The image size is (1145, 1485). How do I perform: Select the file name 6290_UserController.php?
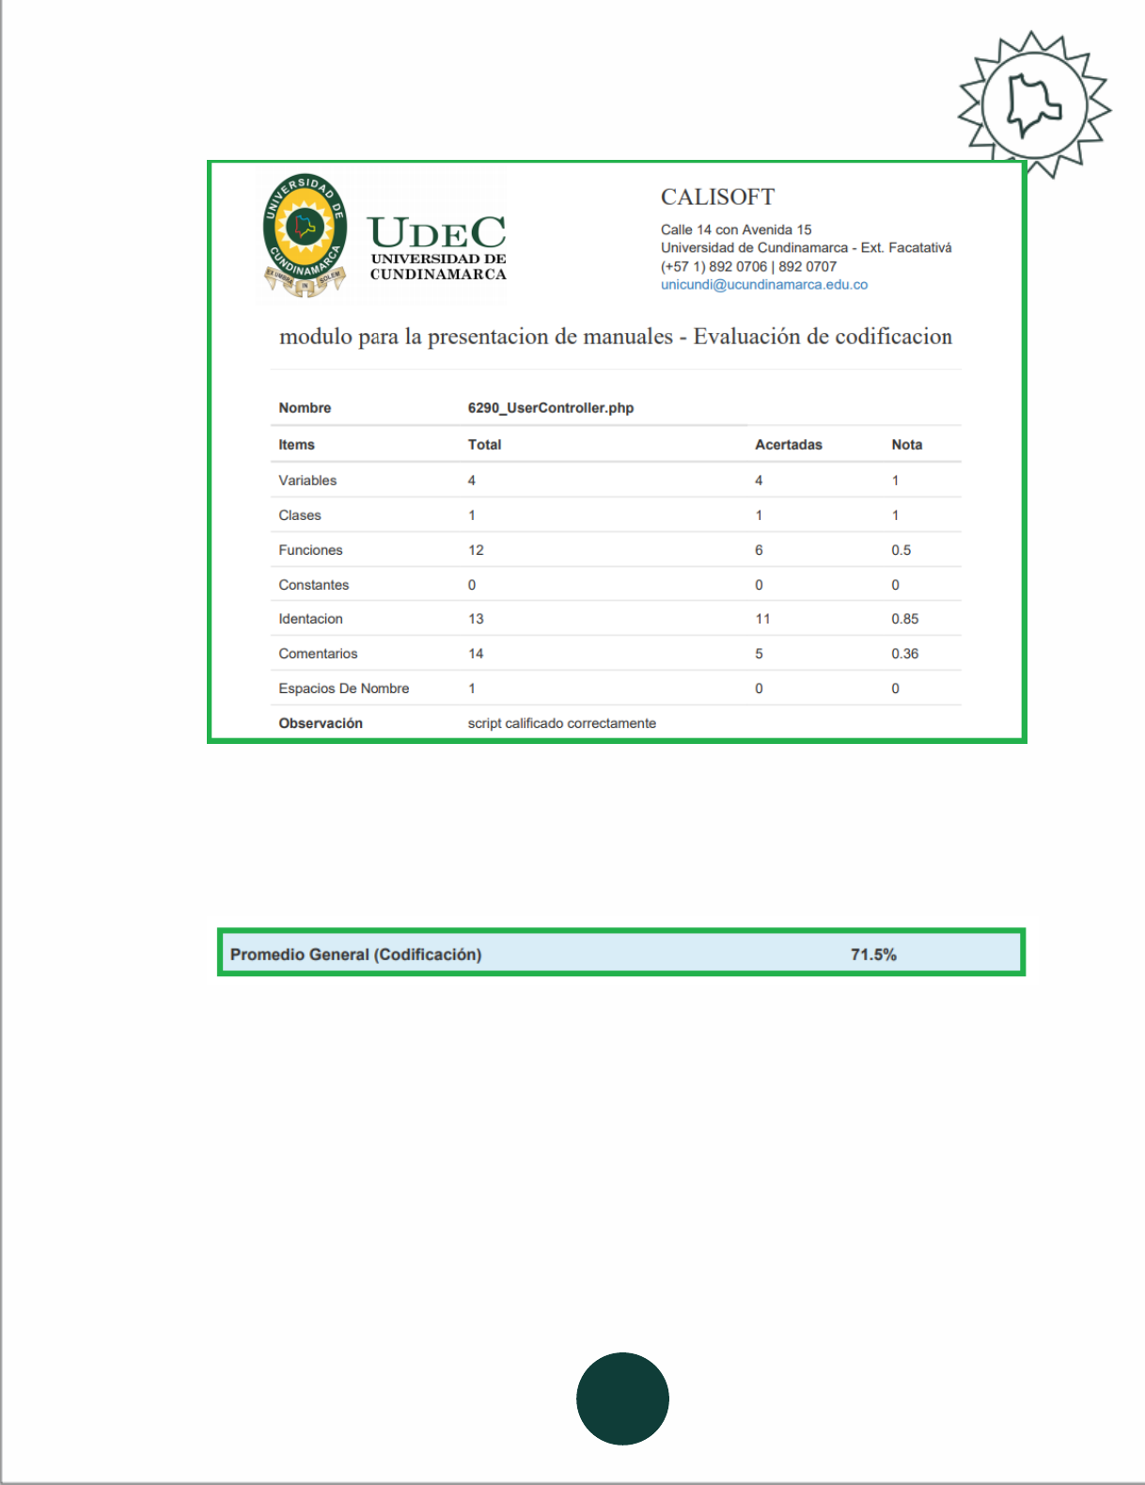click(551, 408)
